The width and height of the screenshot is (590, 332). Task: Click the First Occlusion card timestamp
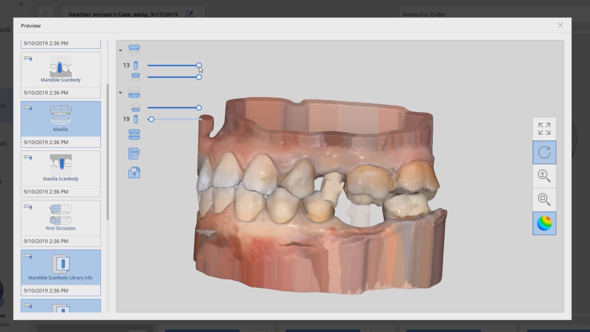click(x=46, y=241)
